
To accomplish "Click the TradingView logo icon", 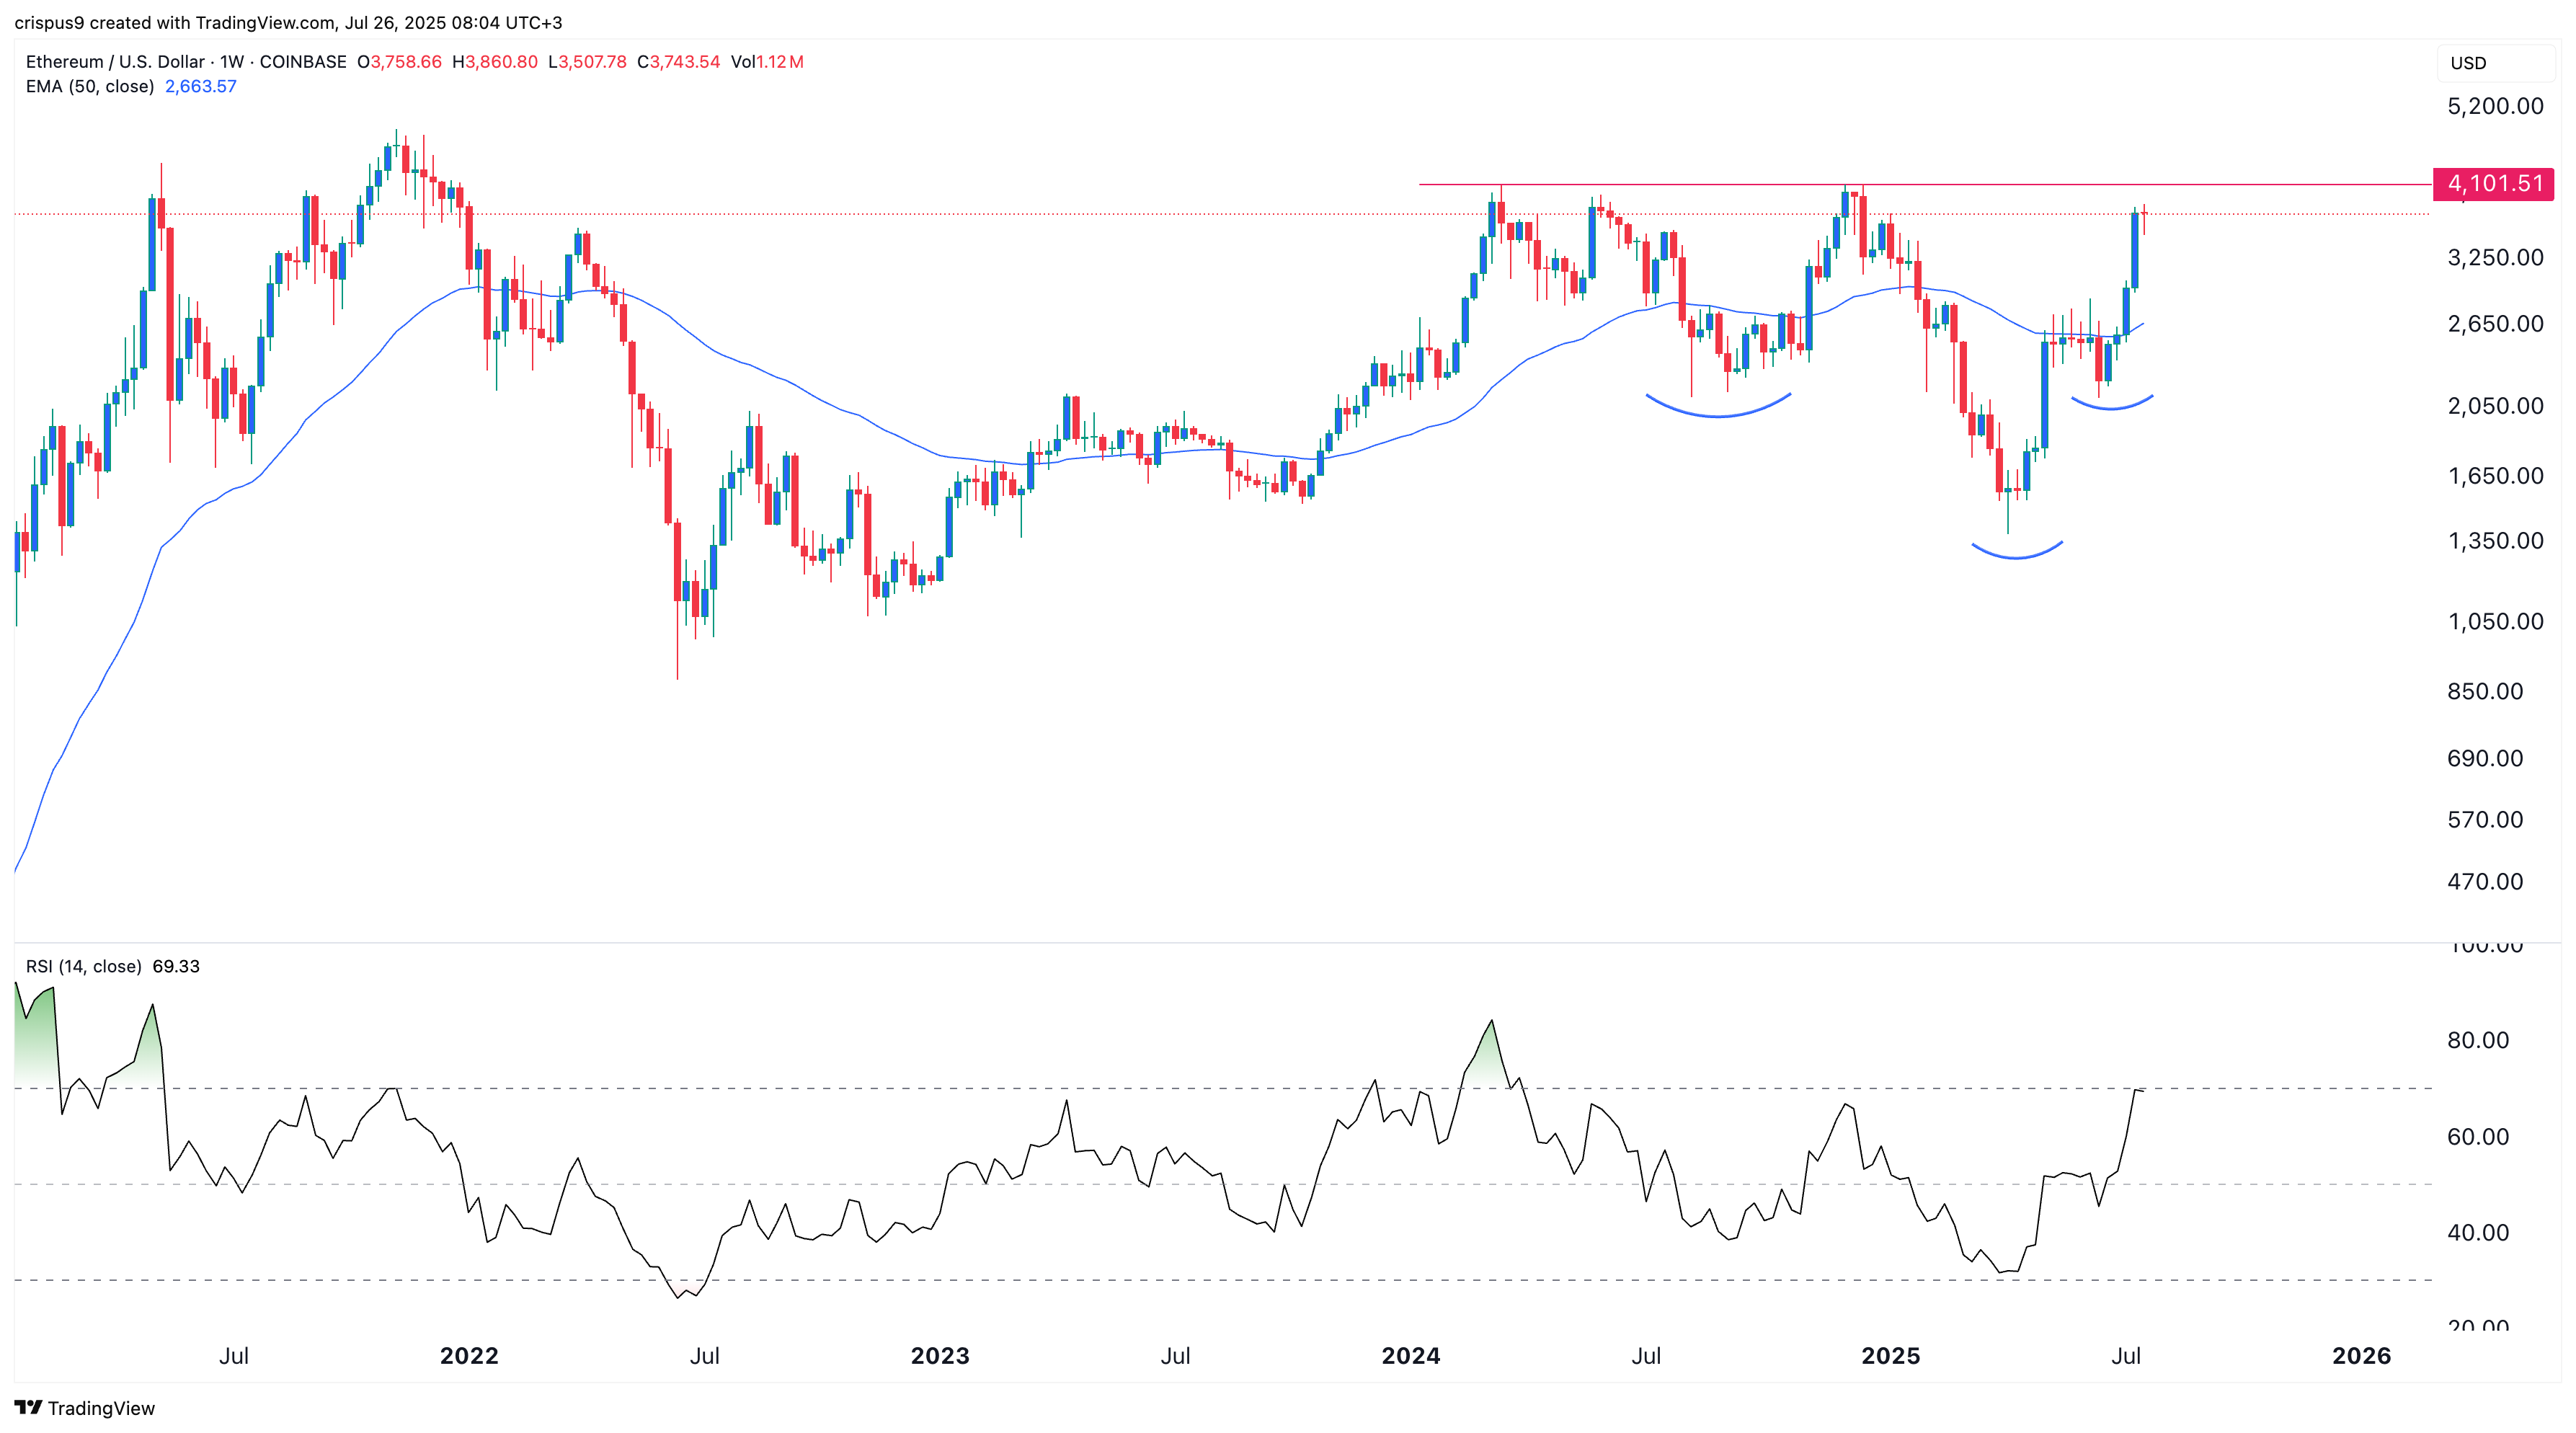I will [28, 1407].
